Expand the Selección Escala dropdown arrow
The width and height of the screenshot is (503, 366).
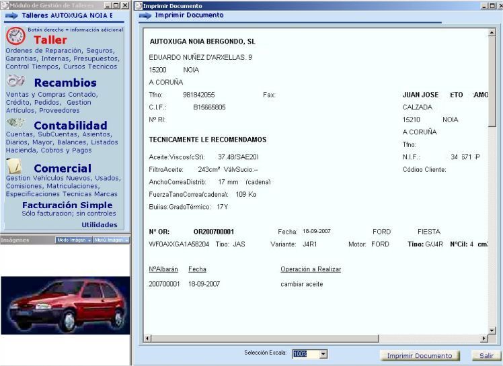[x=323, y=354]
